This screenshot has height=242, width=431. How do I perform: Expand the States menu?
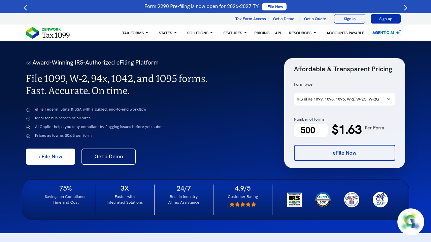[x=167, y=33]
